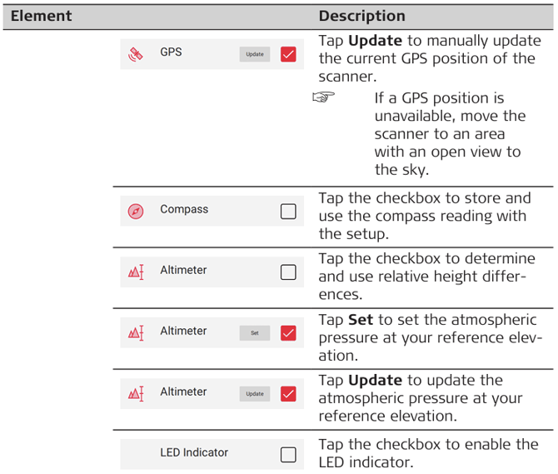558x474 pixels.
Task: Click the pointing hand note icon
Action: coord(322,99)
